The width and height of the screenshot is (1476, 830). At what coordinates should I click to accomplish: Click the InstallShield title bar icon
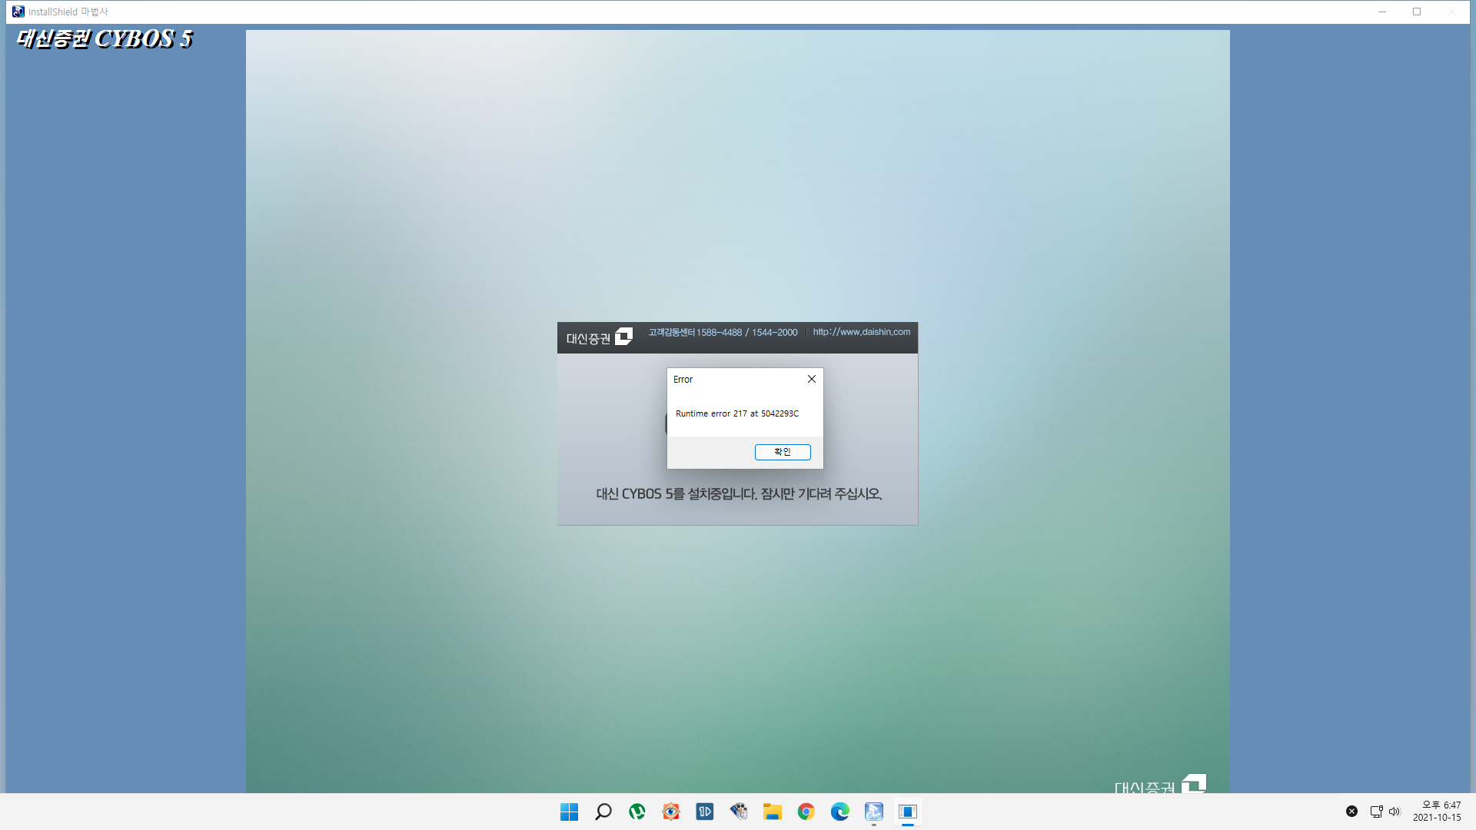pos(18,12)
